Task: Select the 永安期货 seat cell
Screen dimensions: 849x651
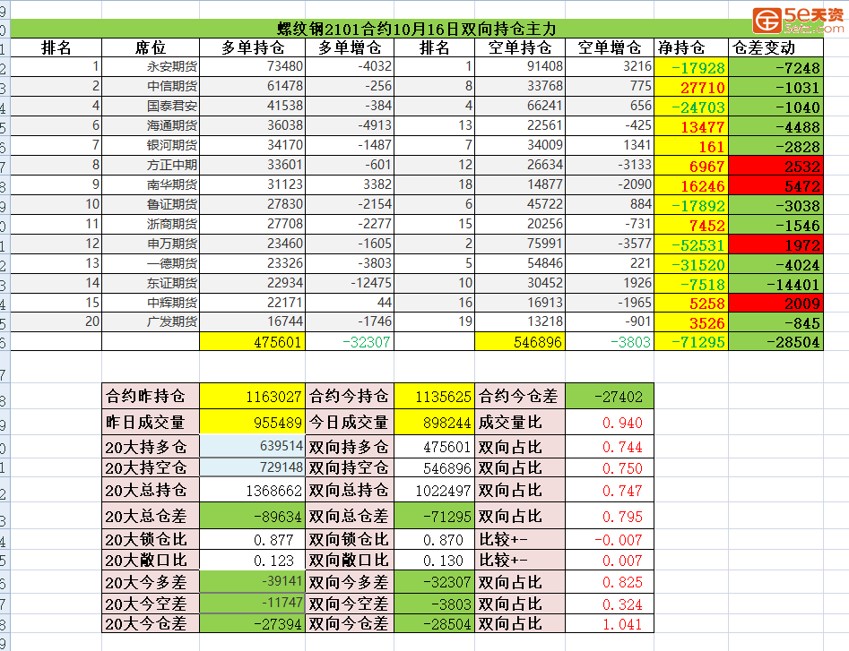Action: coord(150,67)
